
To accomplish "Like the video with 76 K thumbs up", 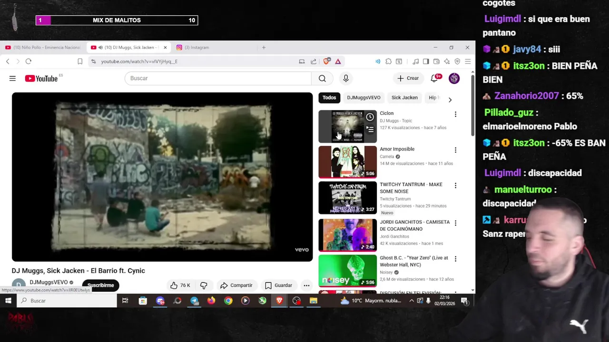I will coord(180,285).
